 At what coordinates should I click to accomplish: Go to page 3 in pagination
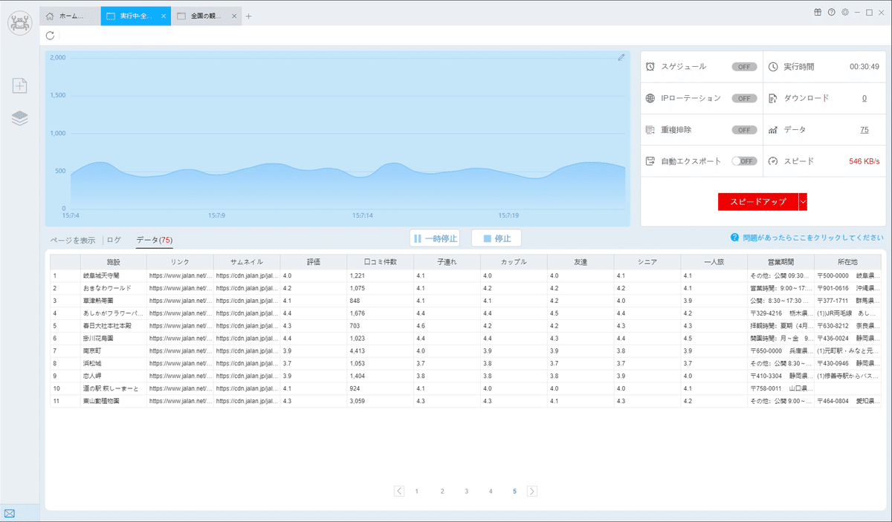coord(467,492)
